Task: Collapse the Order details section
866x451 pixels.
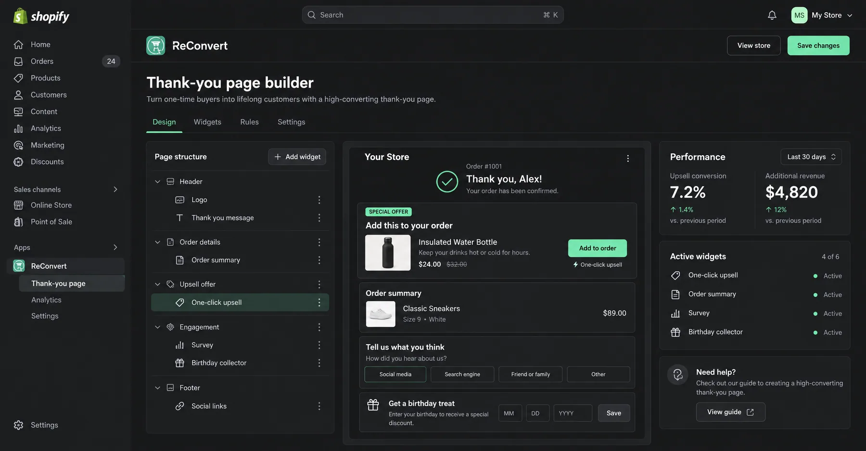Action: click(157, 242)
